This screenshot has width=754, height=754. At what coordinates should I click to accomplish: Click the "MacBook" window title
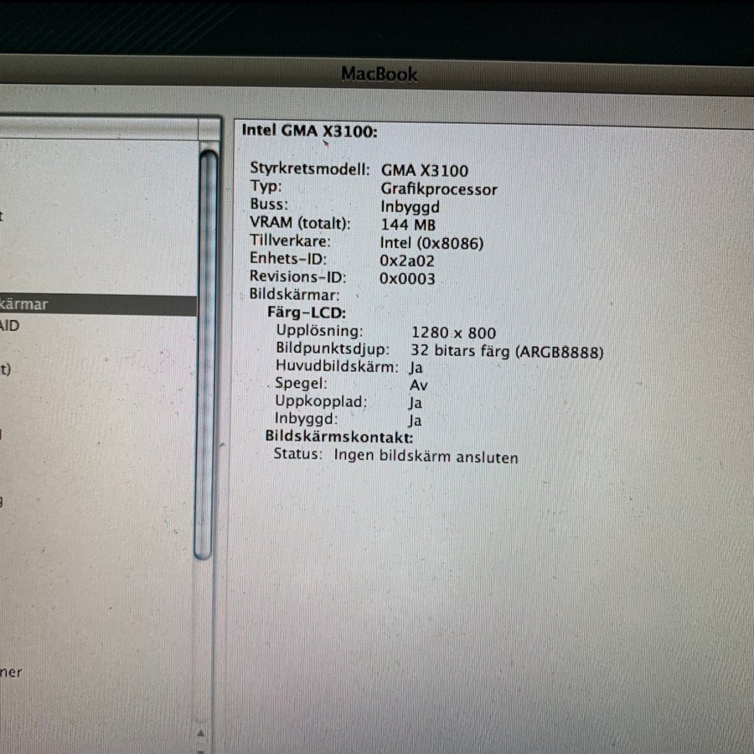point(379,74)
